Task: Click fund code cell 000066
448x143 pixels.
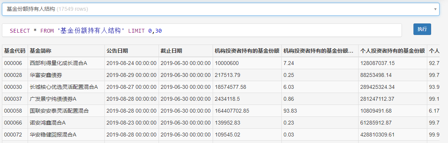Action: click(15, 123)
